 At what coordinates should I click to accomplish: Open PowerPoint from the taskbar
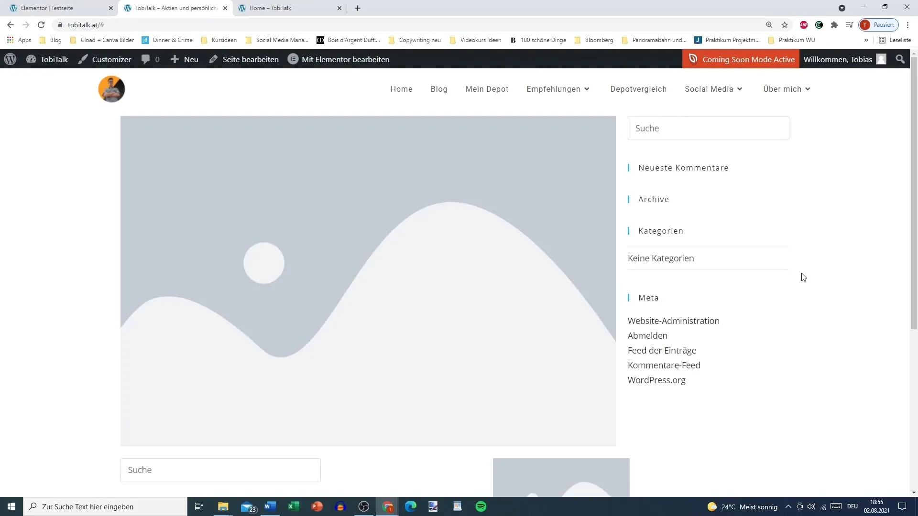[x=317, y=506]
